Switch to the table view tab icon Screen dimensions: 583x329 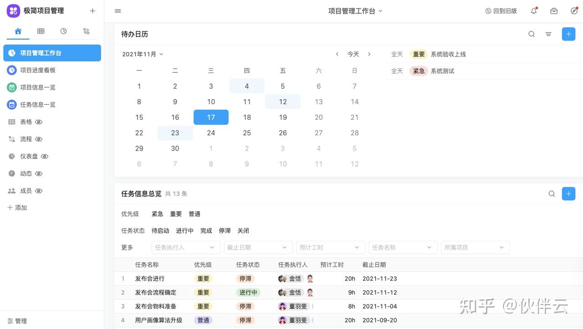click(41, 31)
